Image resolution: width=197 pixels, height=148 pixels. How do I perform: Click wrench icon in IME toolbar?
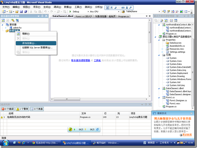[x=131, y=8]
